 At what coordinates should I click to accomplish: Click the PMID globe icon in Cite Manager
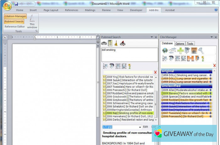point(165,51)
